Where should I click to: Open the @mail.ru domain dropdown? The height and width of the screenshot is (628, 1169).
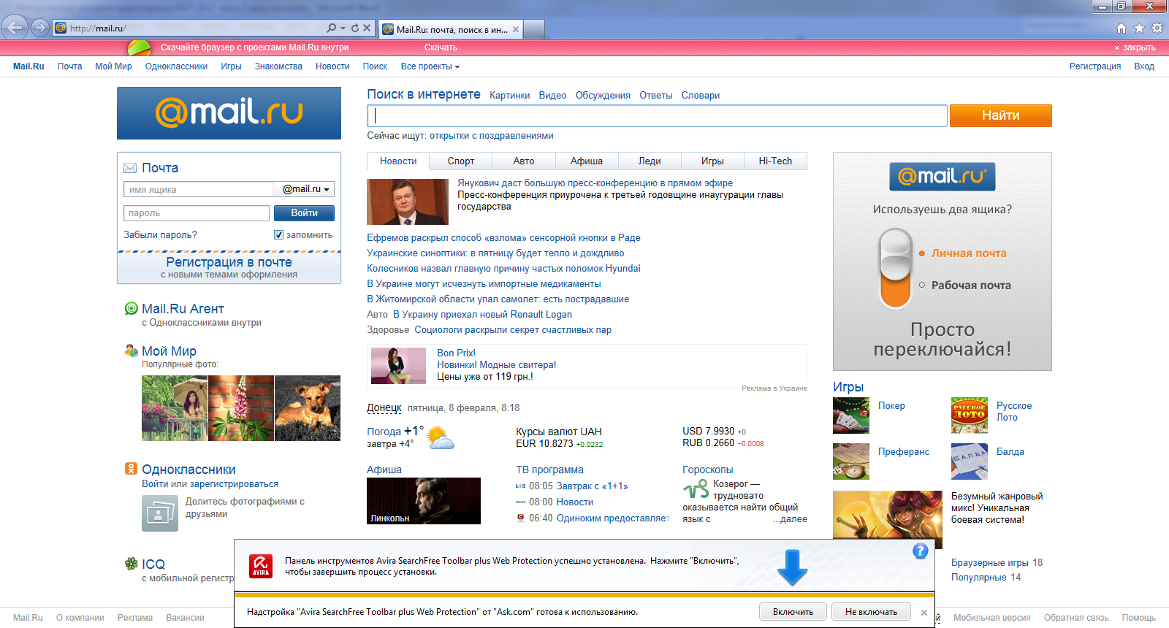305,189
